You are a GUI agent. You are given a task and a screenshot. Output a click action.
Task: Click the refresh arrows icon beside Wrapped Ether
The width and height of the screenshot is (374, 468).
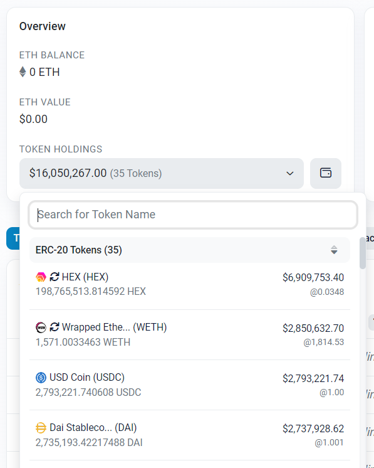(55, 327)
